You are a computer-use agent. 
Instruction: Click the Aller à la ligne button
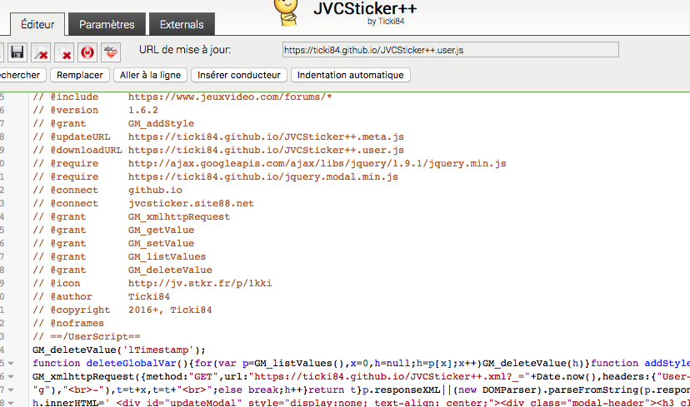151,75
